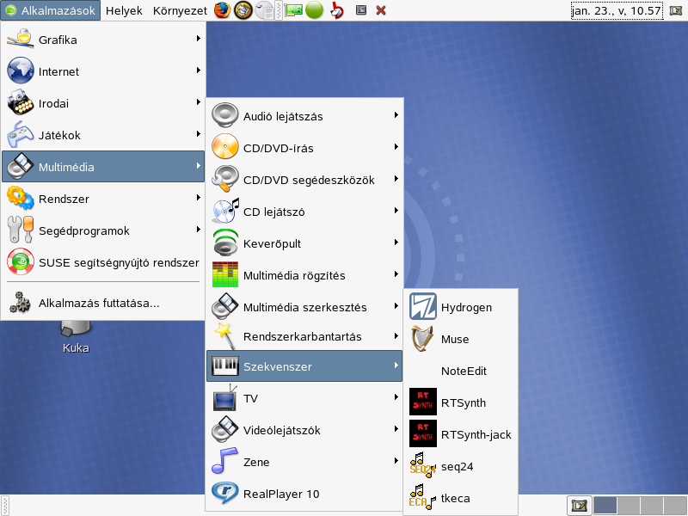Screen dimensions: 688x516
Task: Launch Muse via its harp icon
Action: (422, 338)
